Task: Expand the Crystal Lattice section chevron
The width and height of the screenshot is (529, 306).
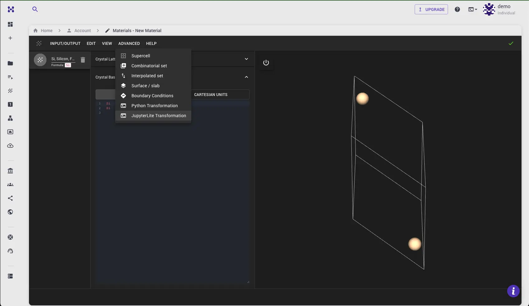Action: tap(246, 59)
